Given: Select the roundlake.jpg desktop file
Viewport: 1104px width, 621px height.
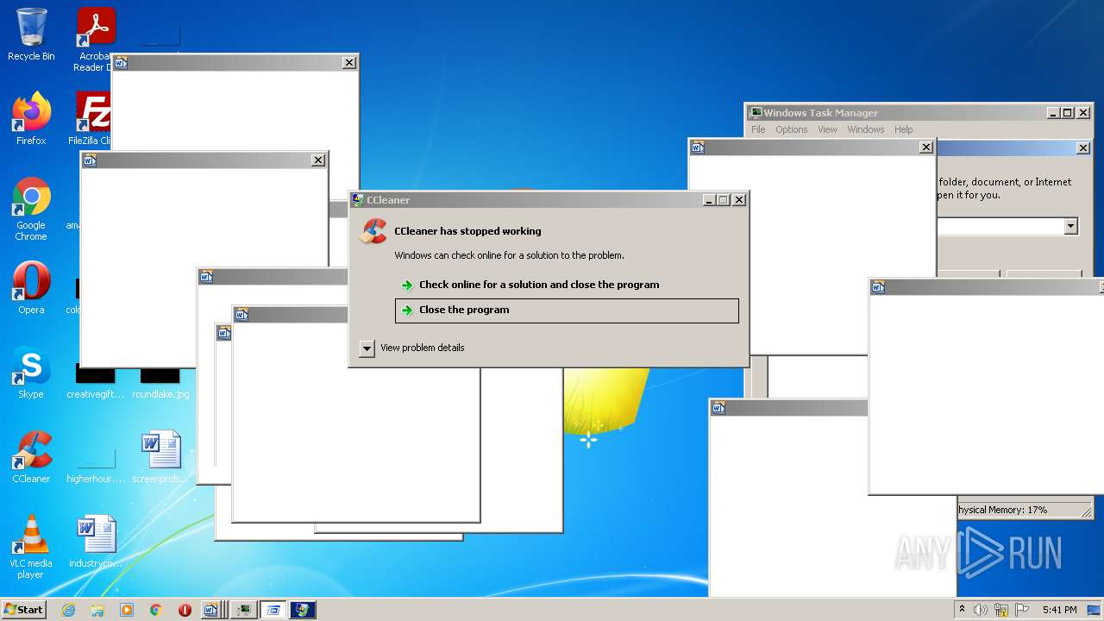Looking at the screenshot, I should (x=160, y=384).
